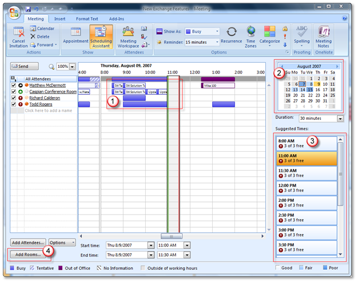Toggle checkbox for Matthew McDermott
358x283 pixels.
(x=14, y=85)
